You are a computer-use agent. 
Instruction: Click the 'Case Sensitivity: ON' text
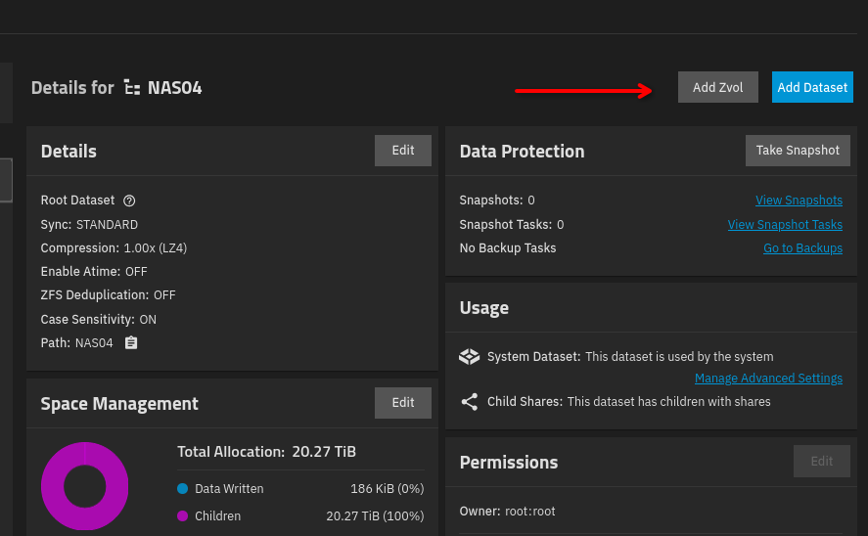pyautogui.click(x=99, y=320)
